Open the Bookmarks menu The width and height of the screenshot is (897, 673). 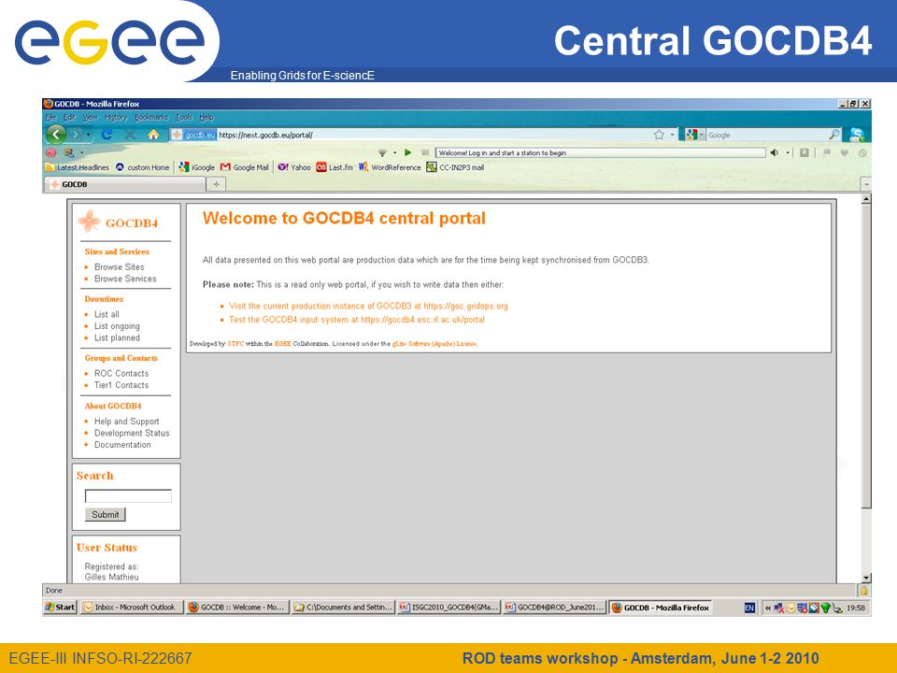coord(151,117)
